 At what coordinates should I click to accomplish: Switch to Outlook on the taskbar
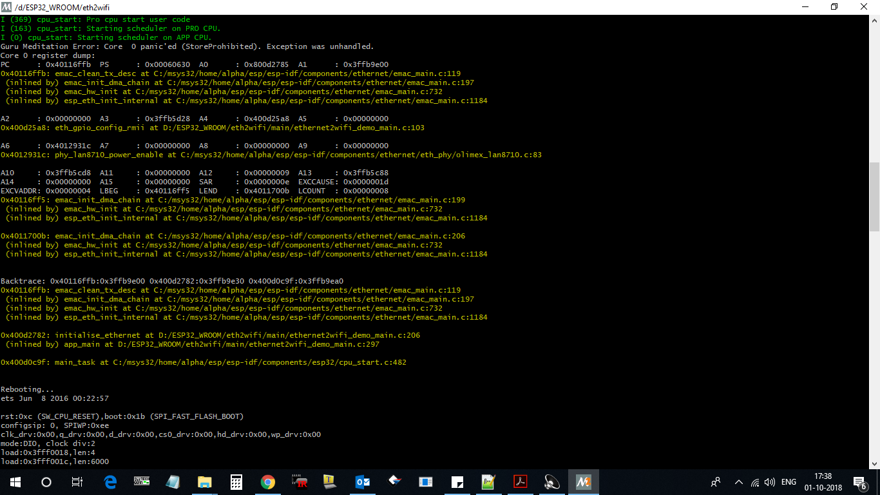tap(363, 482)
